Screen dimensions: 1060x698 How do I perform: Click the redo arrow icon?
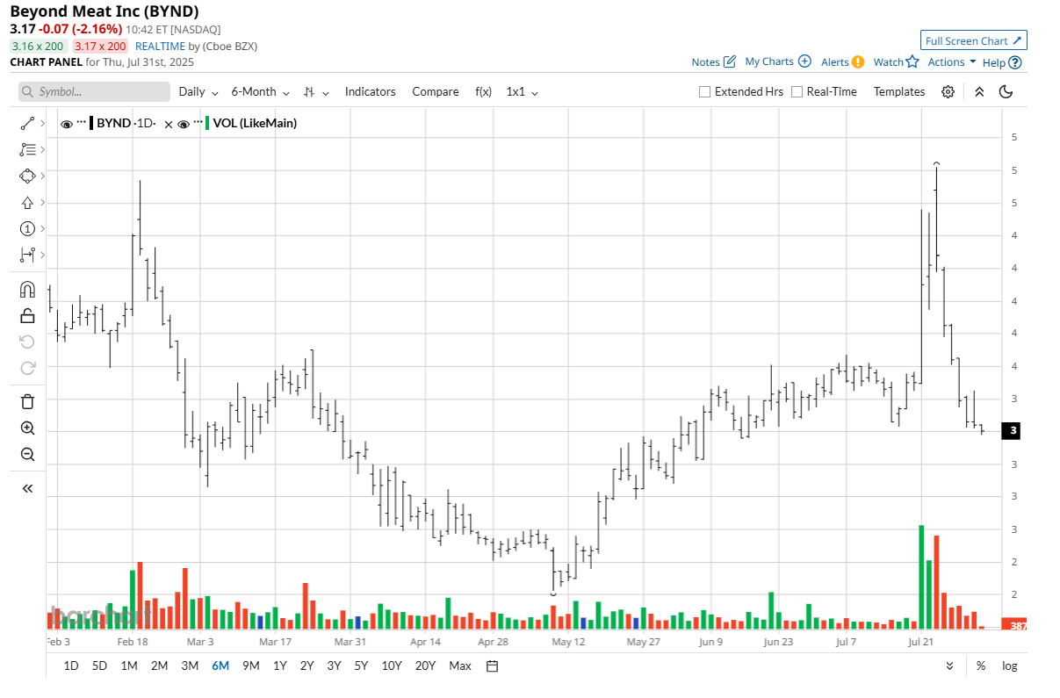click(x=26, y=368)
